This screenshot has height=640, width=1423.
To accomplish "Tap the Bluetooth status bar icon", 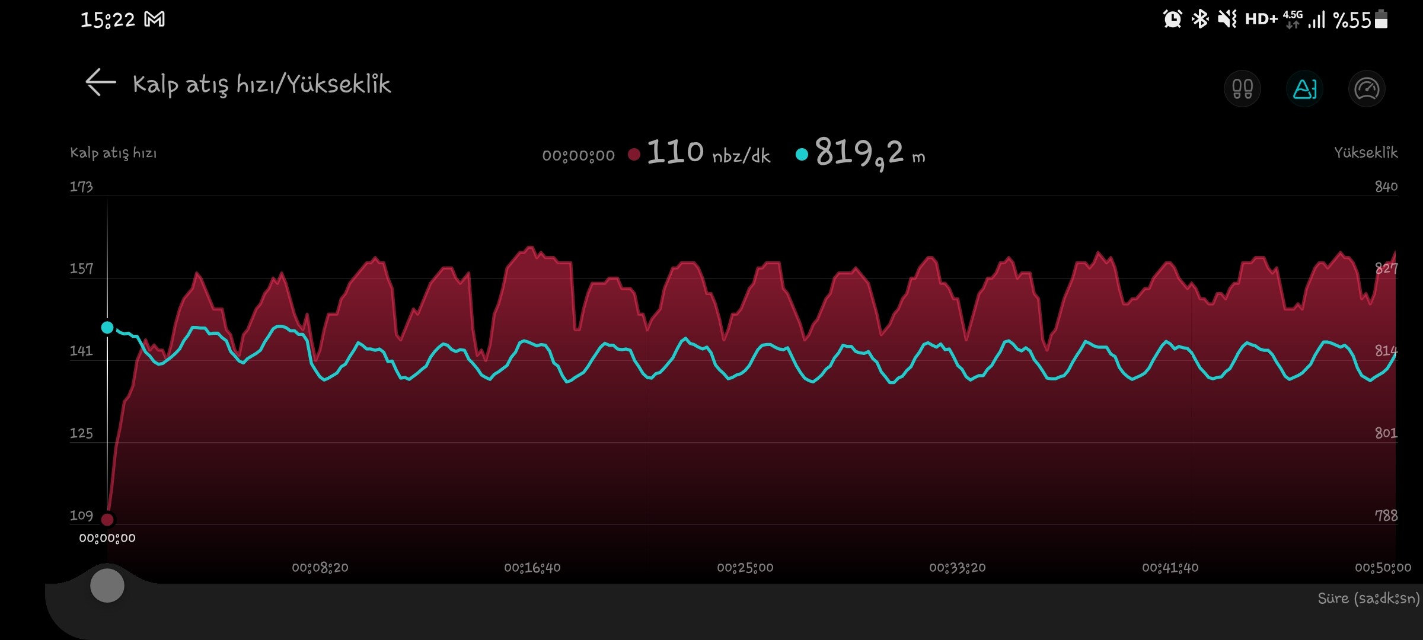I will click(x=1200, y=20).
